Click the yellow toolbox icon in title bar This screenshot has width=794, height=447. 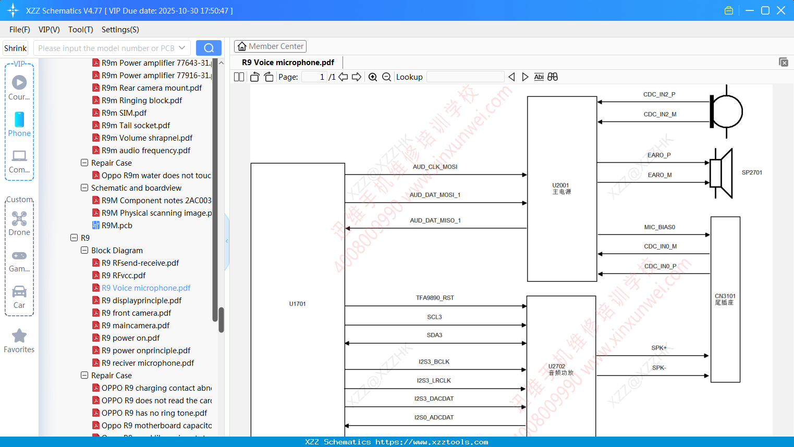coord(729,10)
